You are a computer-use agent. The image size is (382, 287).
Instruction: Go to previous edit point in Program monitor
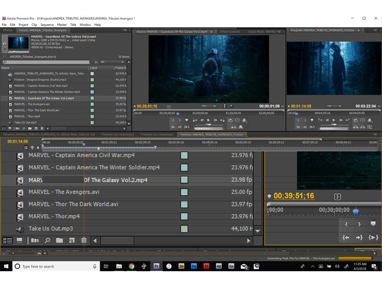[320, 120]
